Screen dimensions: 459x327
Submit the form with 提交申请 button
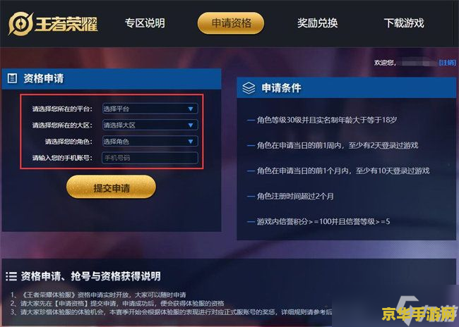coord(112,187)
